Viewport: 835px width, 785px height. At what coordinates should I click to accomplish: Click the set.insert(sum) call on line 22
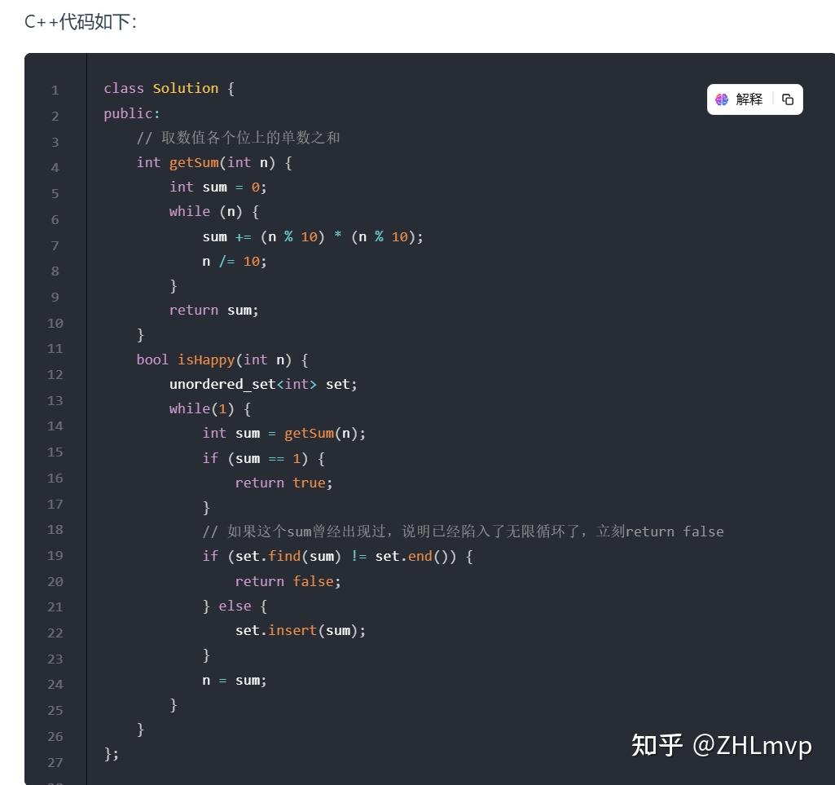click(300, 630)
